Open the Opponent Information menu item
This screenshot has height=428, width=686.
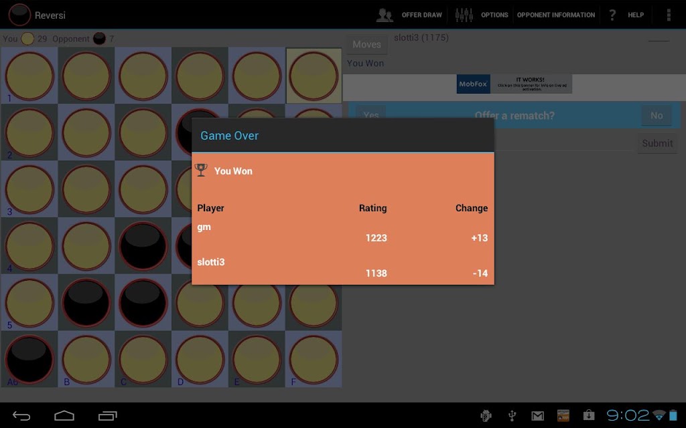click(x=555, y=15)
